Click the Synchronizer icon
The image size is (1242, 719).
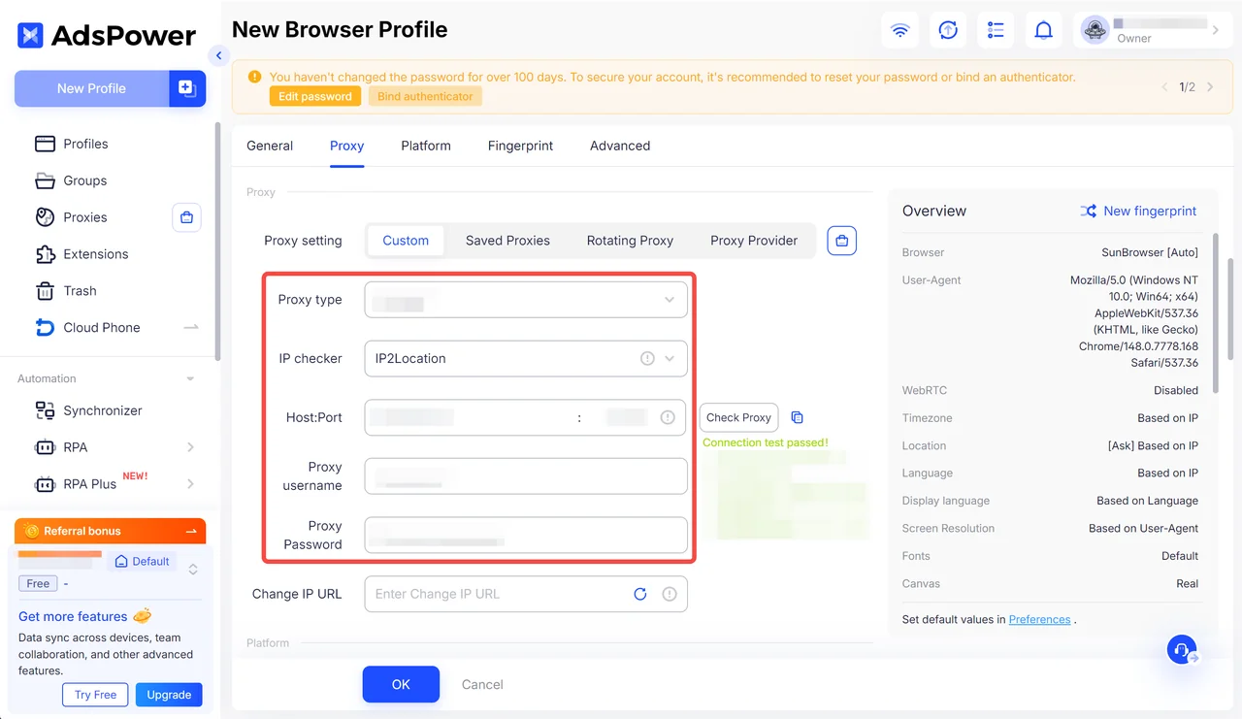click(45, 410)
